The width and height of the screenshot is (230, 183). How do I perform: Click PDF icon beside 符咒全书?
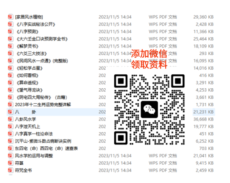click(10, 171)
